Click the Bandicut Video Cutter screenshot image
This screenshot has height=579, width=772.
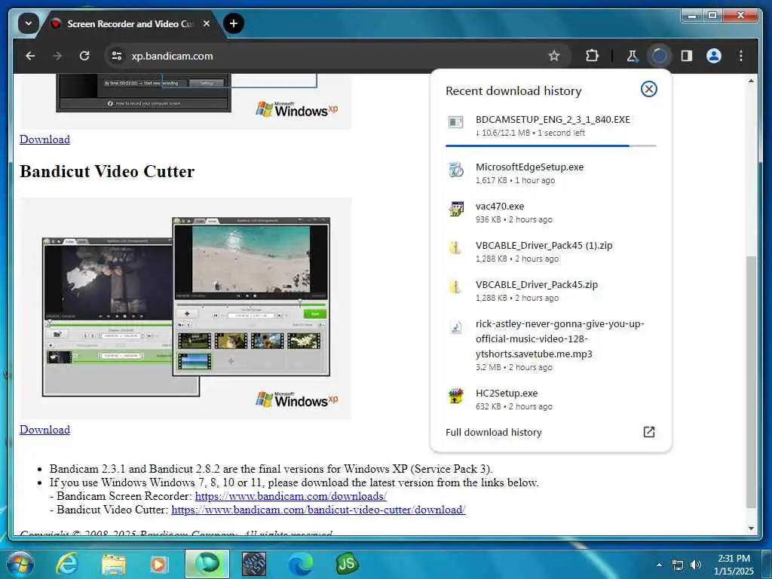185,308
